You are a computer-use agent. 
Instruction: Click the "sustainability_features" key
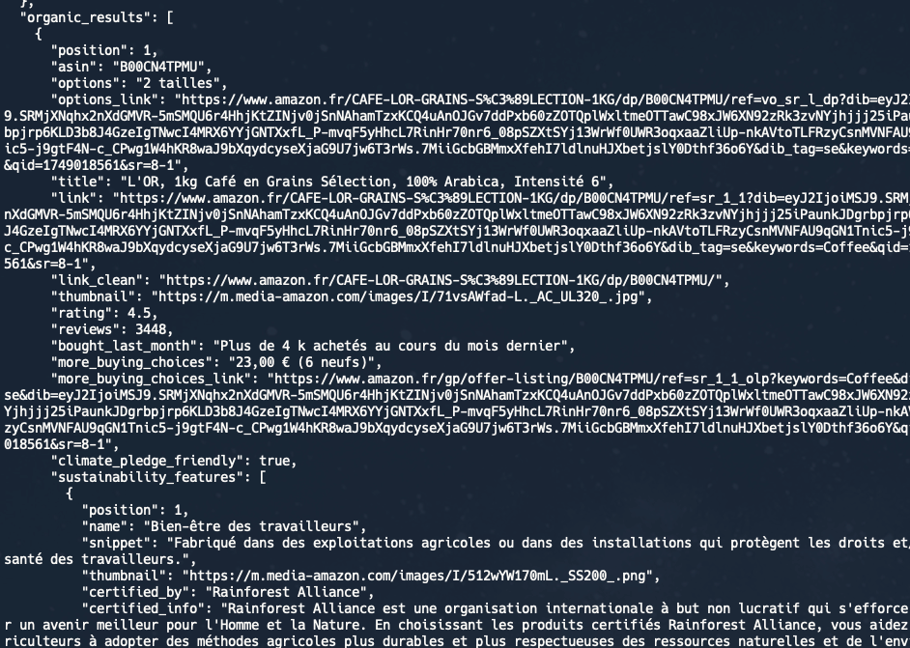point(147,477)
